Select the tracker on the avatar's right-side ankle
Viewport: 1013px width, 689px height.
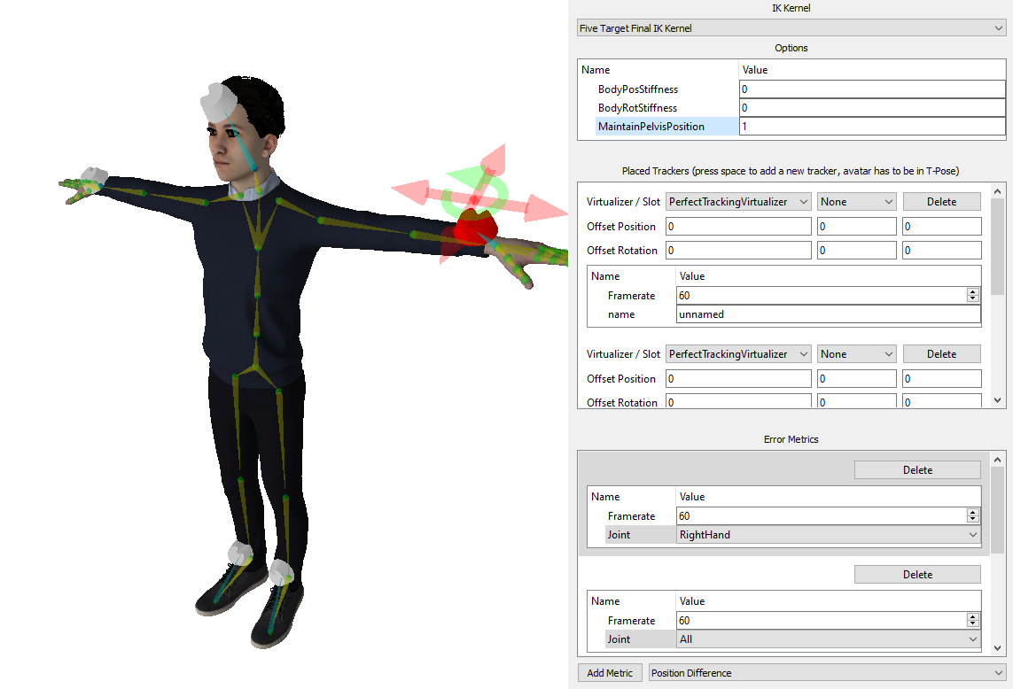283,571
